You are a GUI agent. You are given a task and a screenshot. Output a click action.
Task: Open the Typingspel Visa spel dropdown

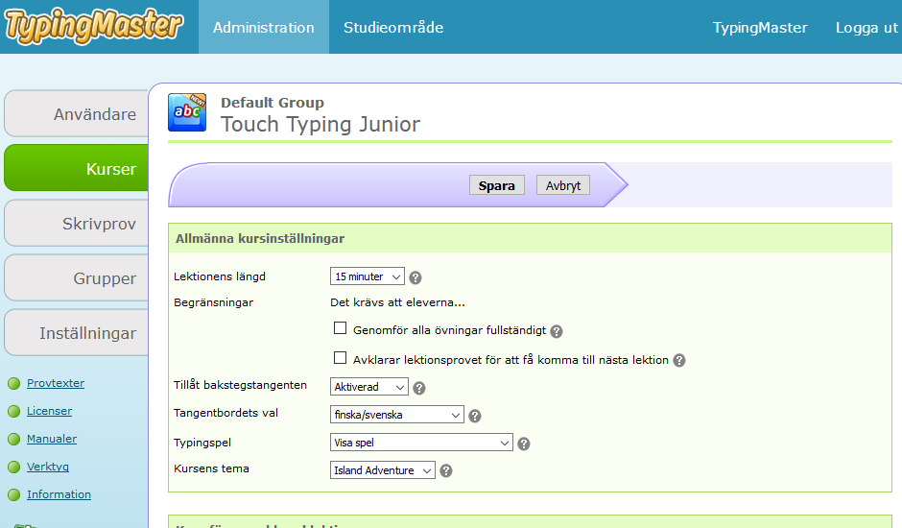tap(421, 443)
